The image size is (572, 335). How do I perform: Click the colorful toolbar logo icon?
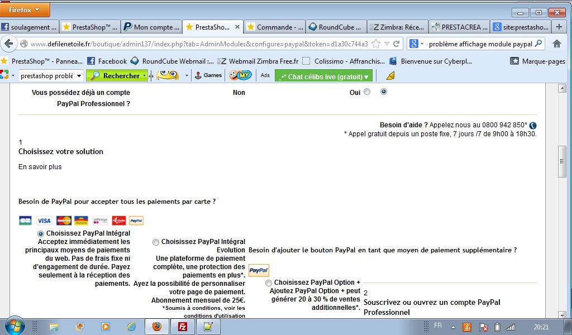pyautogui.click(x=4, y=75)
